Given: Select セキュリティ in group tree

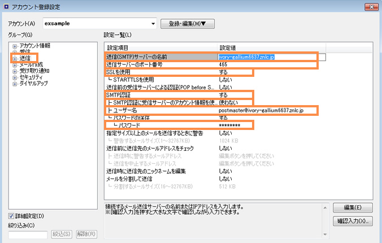Looking at the screenshot, I should (31, 77).
